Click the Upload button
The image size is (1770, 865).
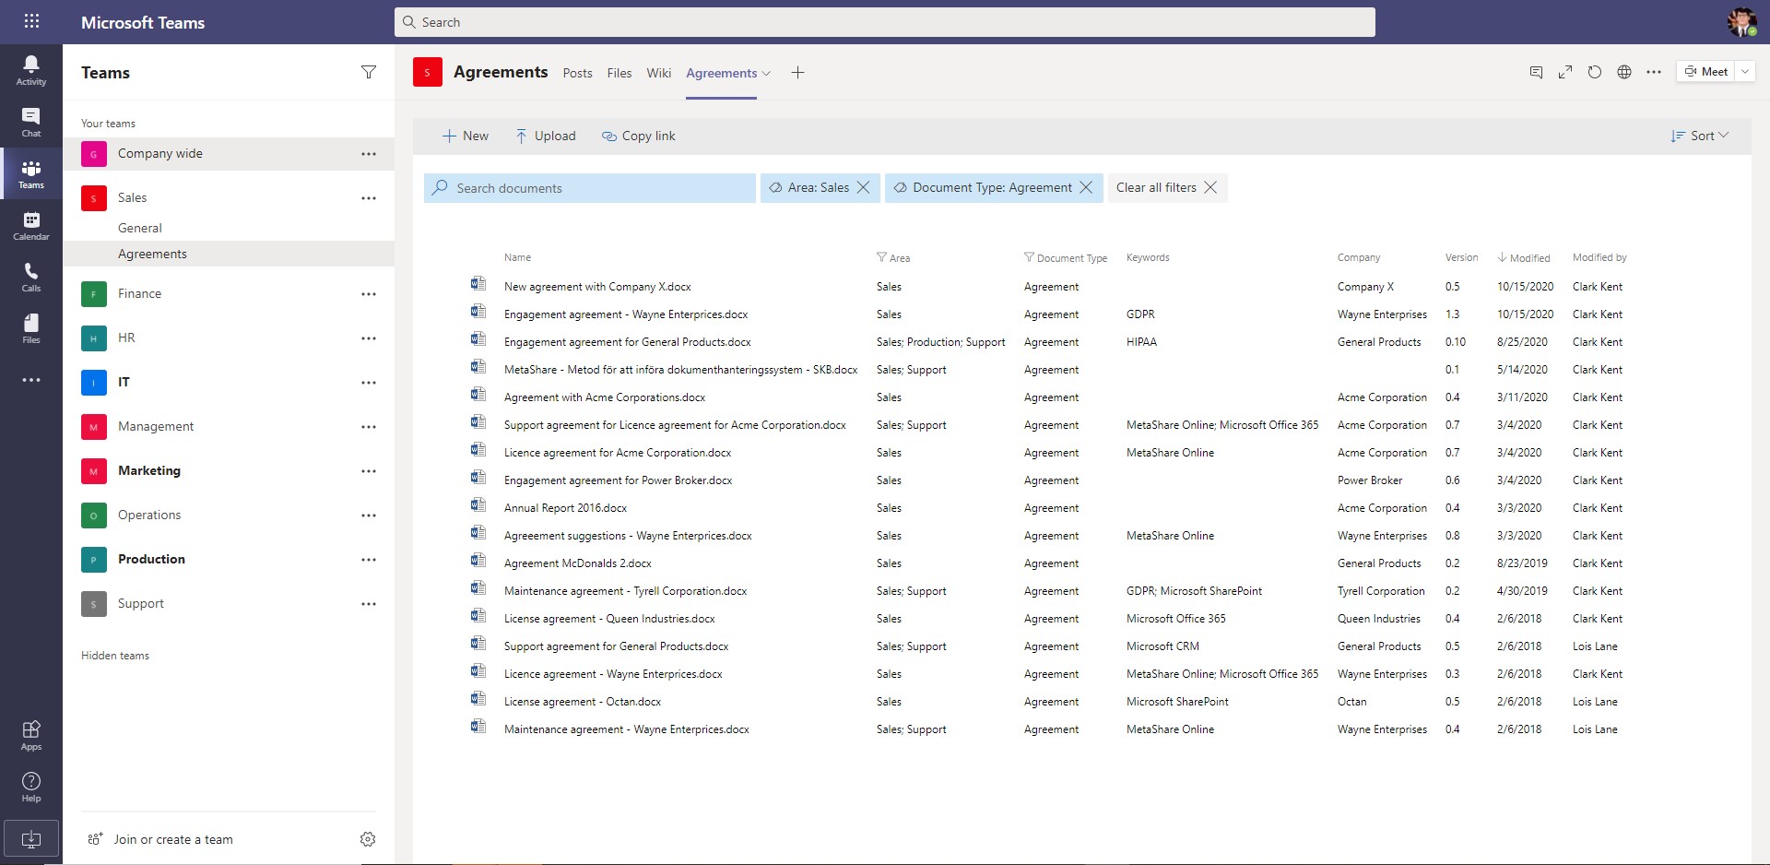coord(546,136)
